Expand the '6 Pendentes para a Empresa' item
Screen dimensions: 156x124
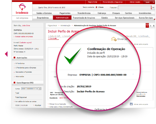coord(26,68)
